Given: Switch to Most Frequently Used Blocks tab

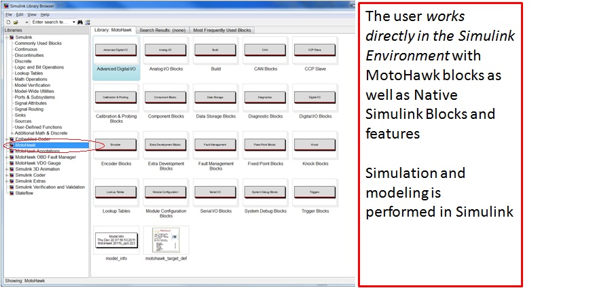Looking at the screenshot, I should pyautogui.click(x=222, y=31).
